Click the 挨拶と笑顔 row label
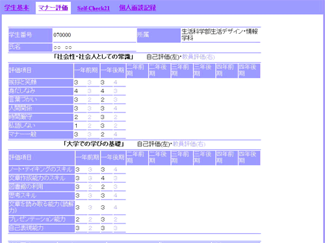Screen dimensions: 325x243 coord(41,83)
